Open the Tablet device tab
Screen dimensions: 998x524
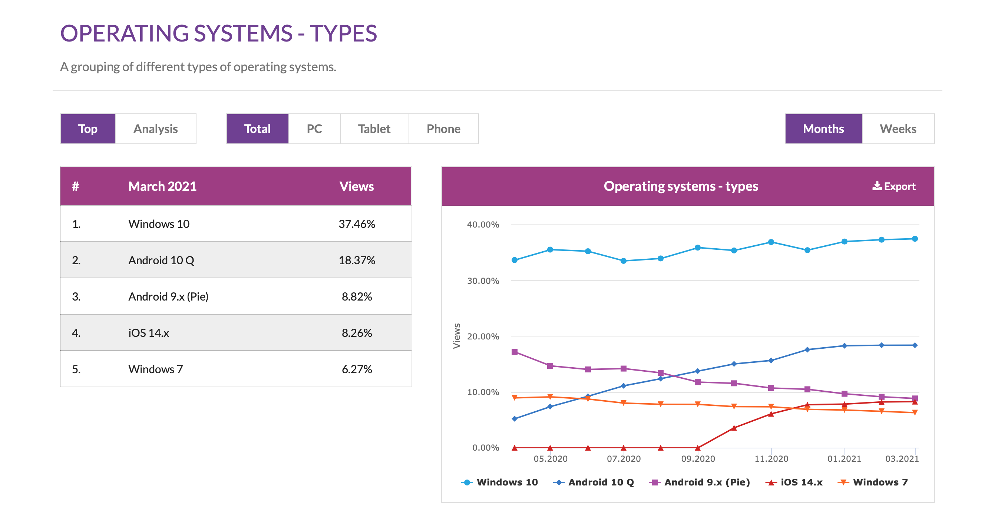pos(374,129)
